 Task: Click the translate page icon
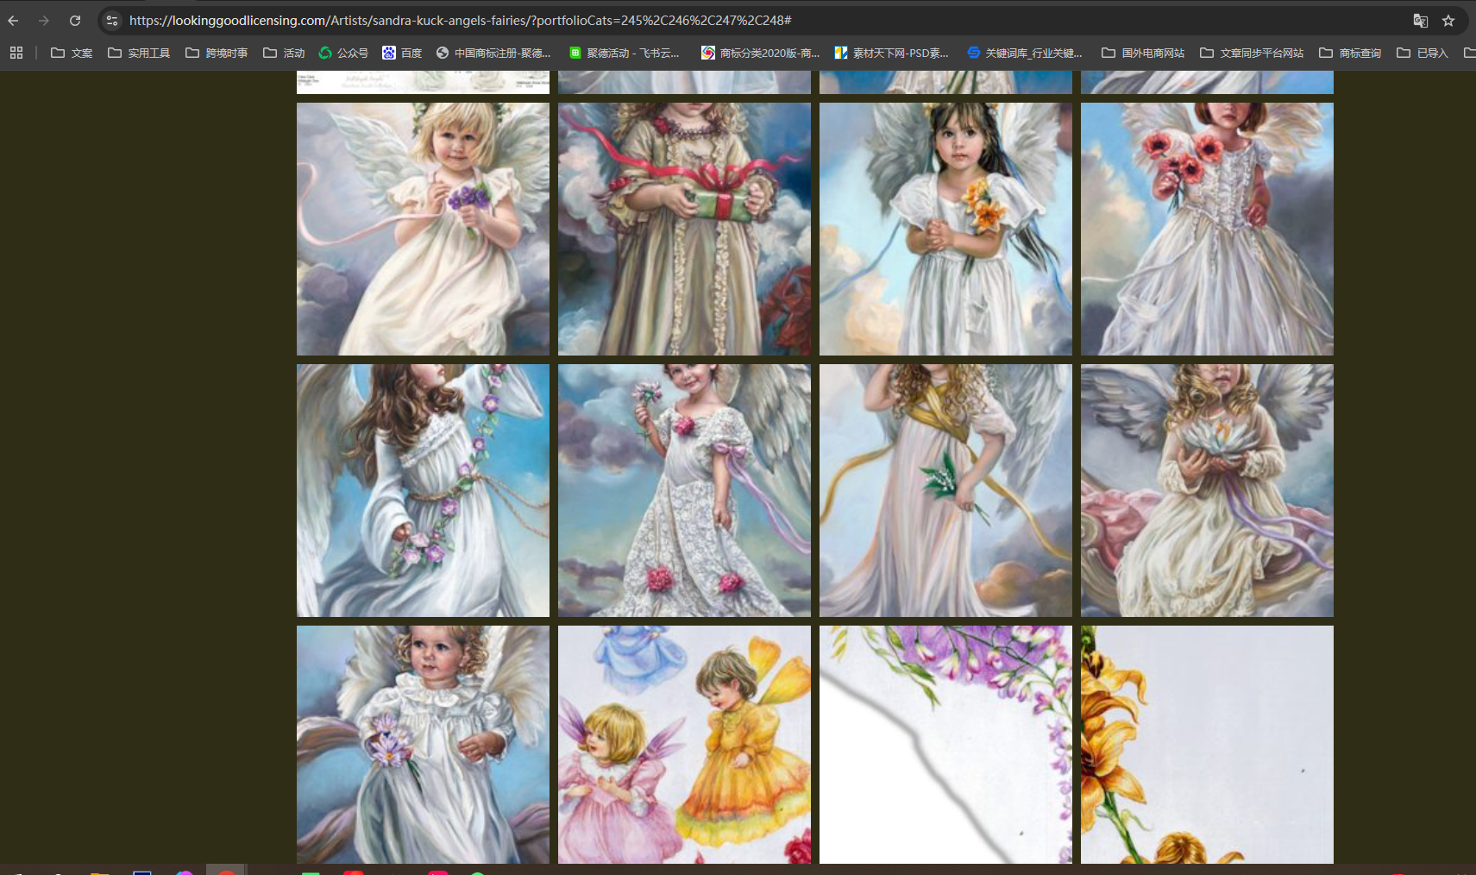pos(1420,21)
